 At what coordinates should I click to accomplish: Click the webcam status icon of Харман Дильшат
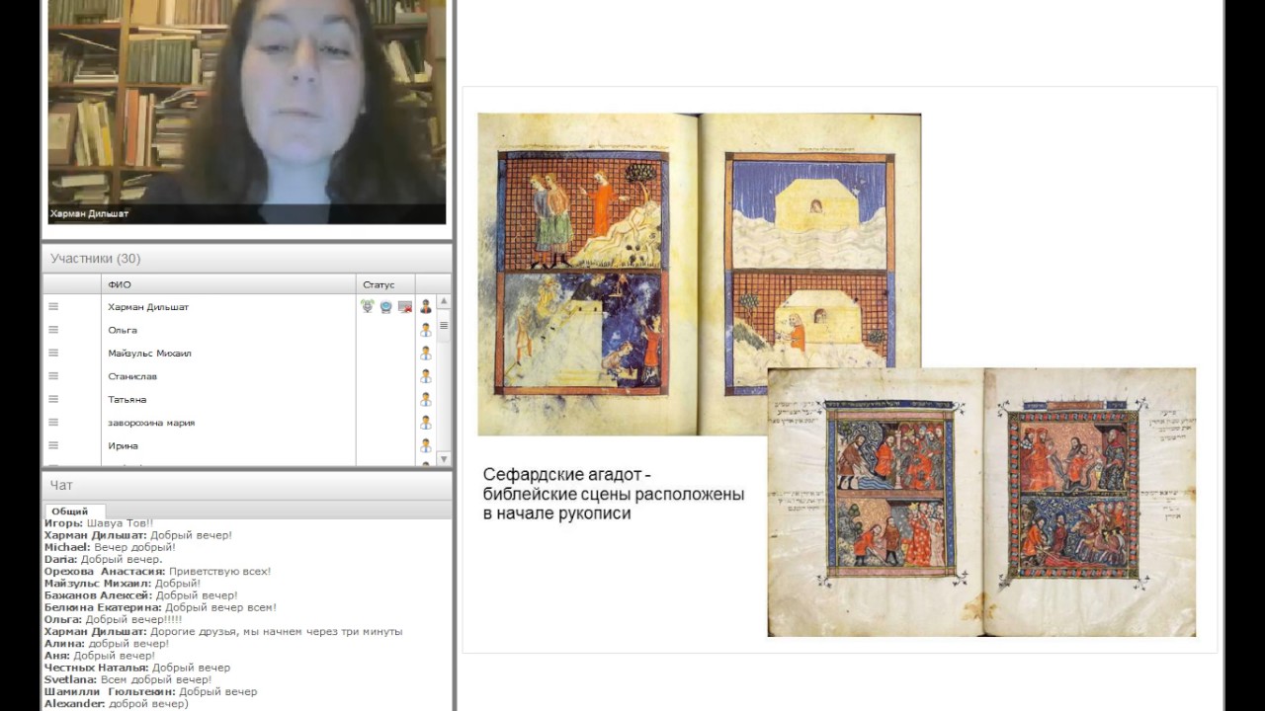pos(386,307)
